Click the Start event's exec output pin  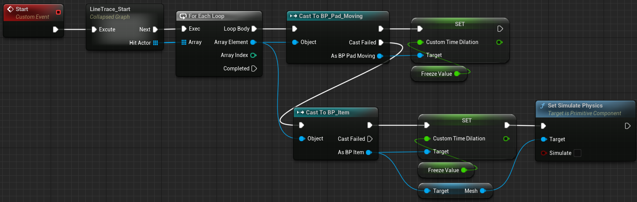56,29
